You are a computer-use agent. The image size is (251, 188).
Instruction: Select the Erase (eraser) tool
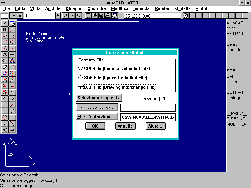pyautogui.click(x=5, y=67)
